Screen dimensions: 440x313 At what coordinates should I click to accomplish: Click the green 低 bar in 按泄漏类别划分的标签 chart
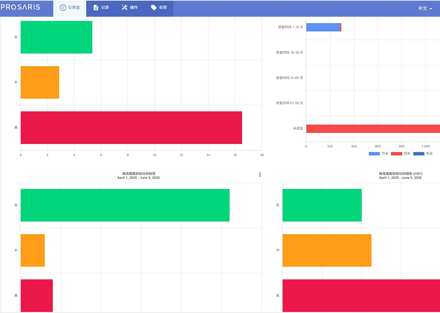pos(125,205)
